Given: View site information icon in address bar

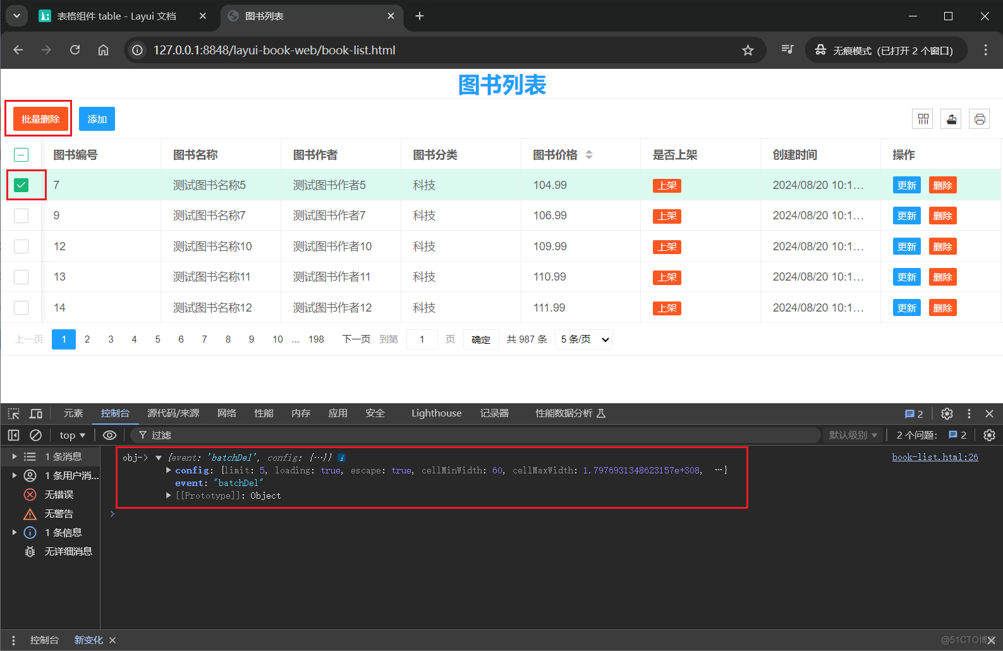Looking at the screenshot, I should [x=137, y=50].
